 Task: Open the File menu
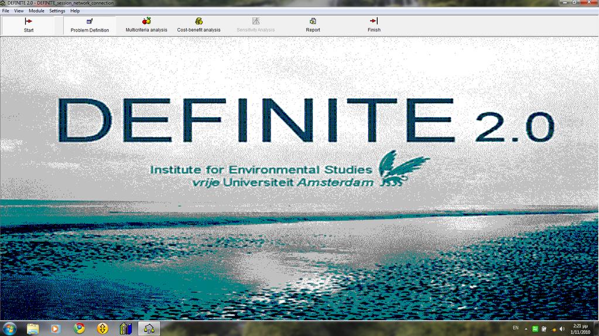point(5,11)
